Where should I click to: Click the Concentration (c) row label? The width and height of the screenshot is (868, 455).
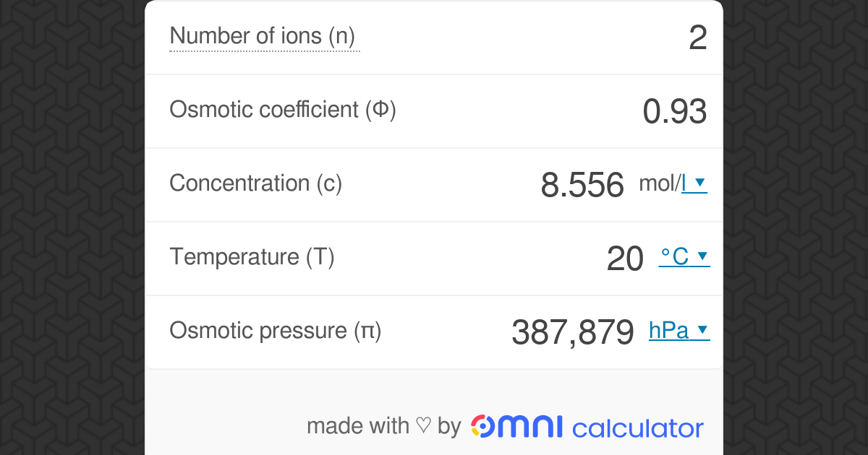[x=256, y=184]
